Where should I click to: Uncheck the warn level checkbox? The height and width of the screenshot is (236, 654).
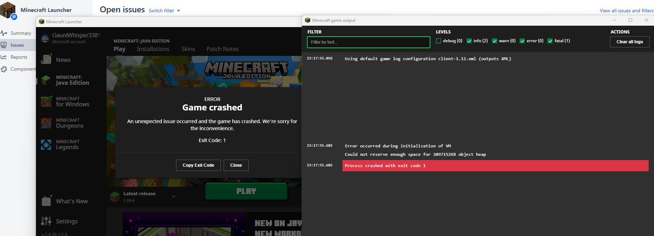[495, 41]
